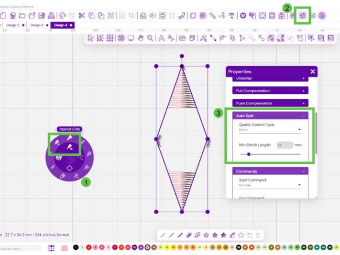
Task: Click the magnifier zoom tool
Action: click(151, 38)
